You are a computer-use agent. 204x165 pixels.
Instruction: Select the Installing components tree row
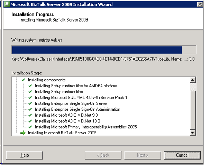(47, 80)
